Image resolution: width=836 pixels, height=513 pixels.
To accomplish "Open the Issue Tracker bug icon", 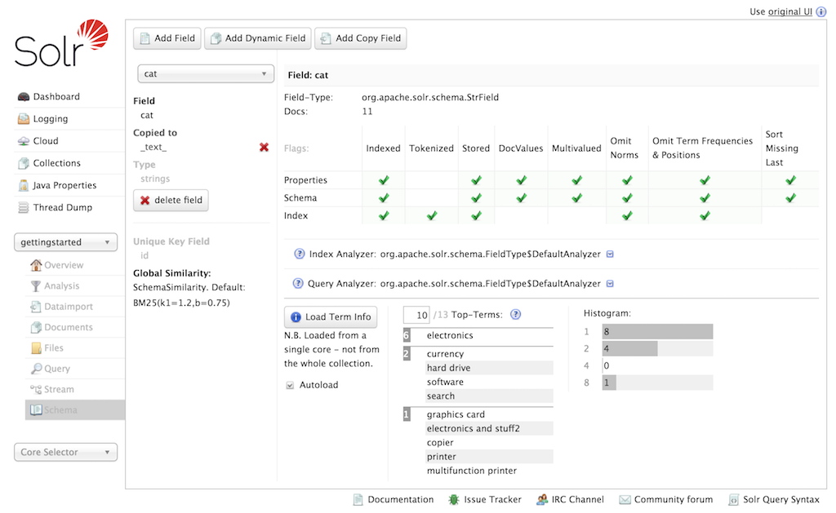I will pos(453,500).
